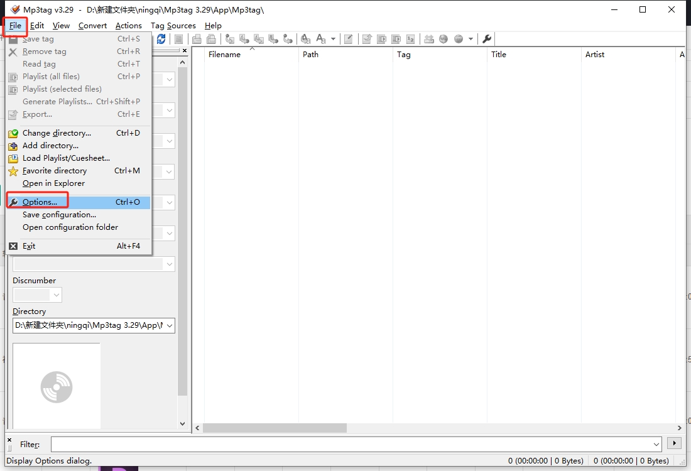This screenshot has height=471, width=691.
Task: Sort by the Path column header
Action: (x=346, y=54)
